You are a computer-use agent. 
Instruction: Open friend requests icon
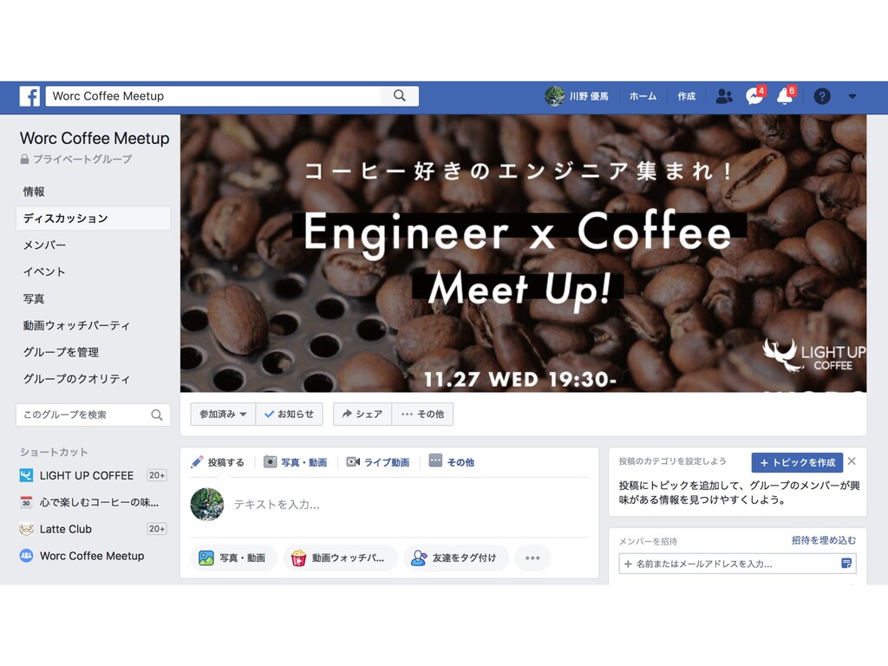724,96
